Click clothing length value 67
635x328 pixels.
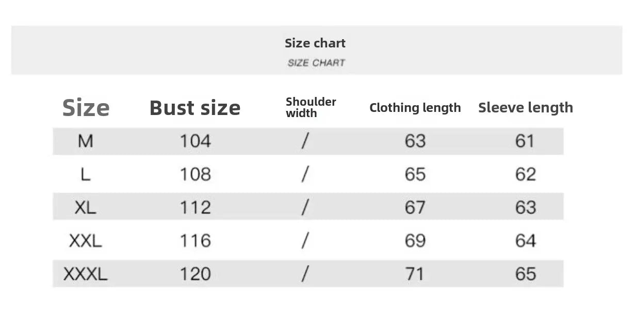tap(415, 207)
